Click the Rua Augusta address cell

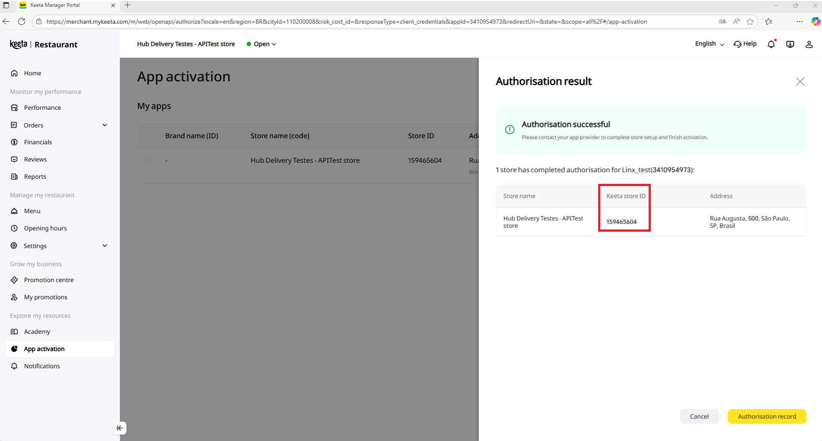coord(750,222)
